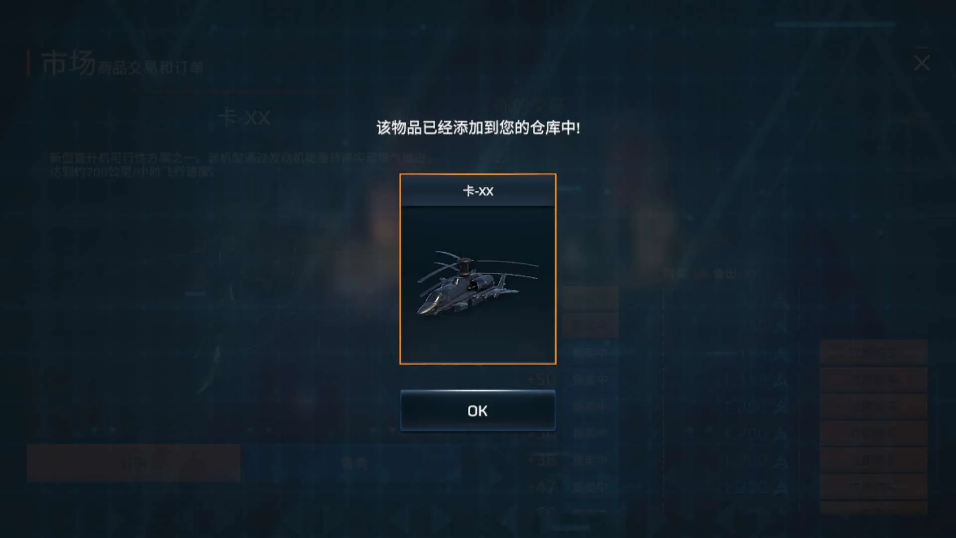Click the dimmed 市场 market heading
956x538 pixels.
coord(68,64)
